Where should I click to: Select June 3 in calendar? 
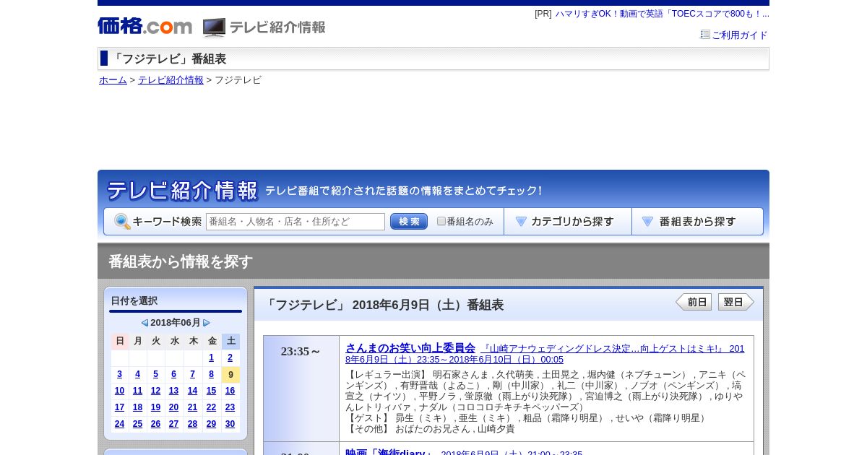(x=119, y=374)
